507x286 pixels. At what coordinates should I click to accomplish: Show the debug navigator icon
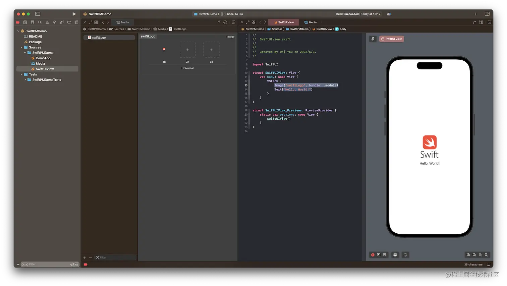[62, 22]
